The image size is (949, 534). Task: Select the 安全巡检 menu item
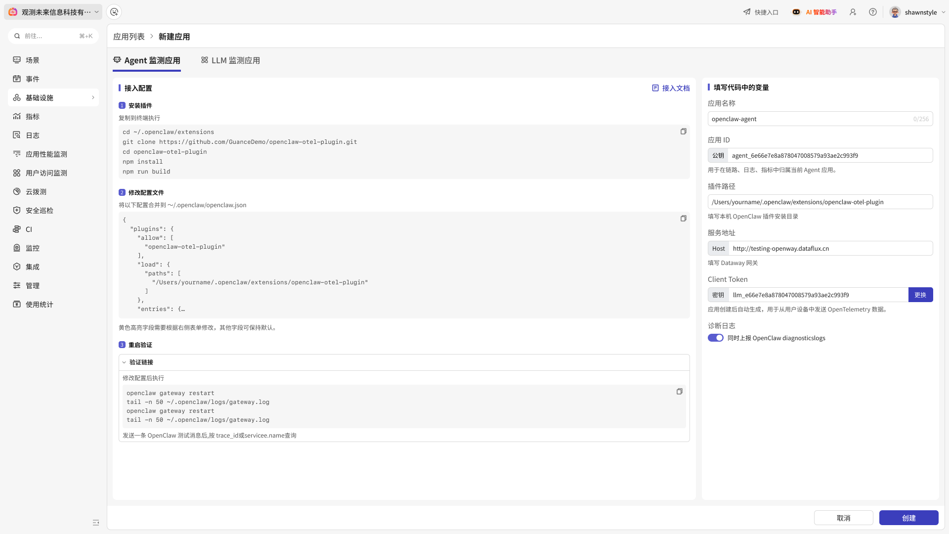coord(53,210)
